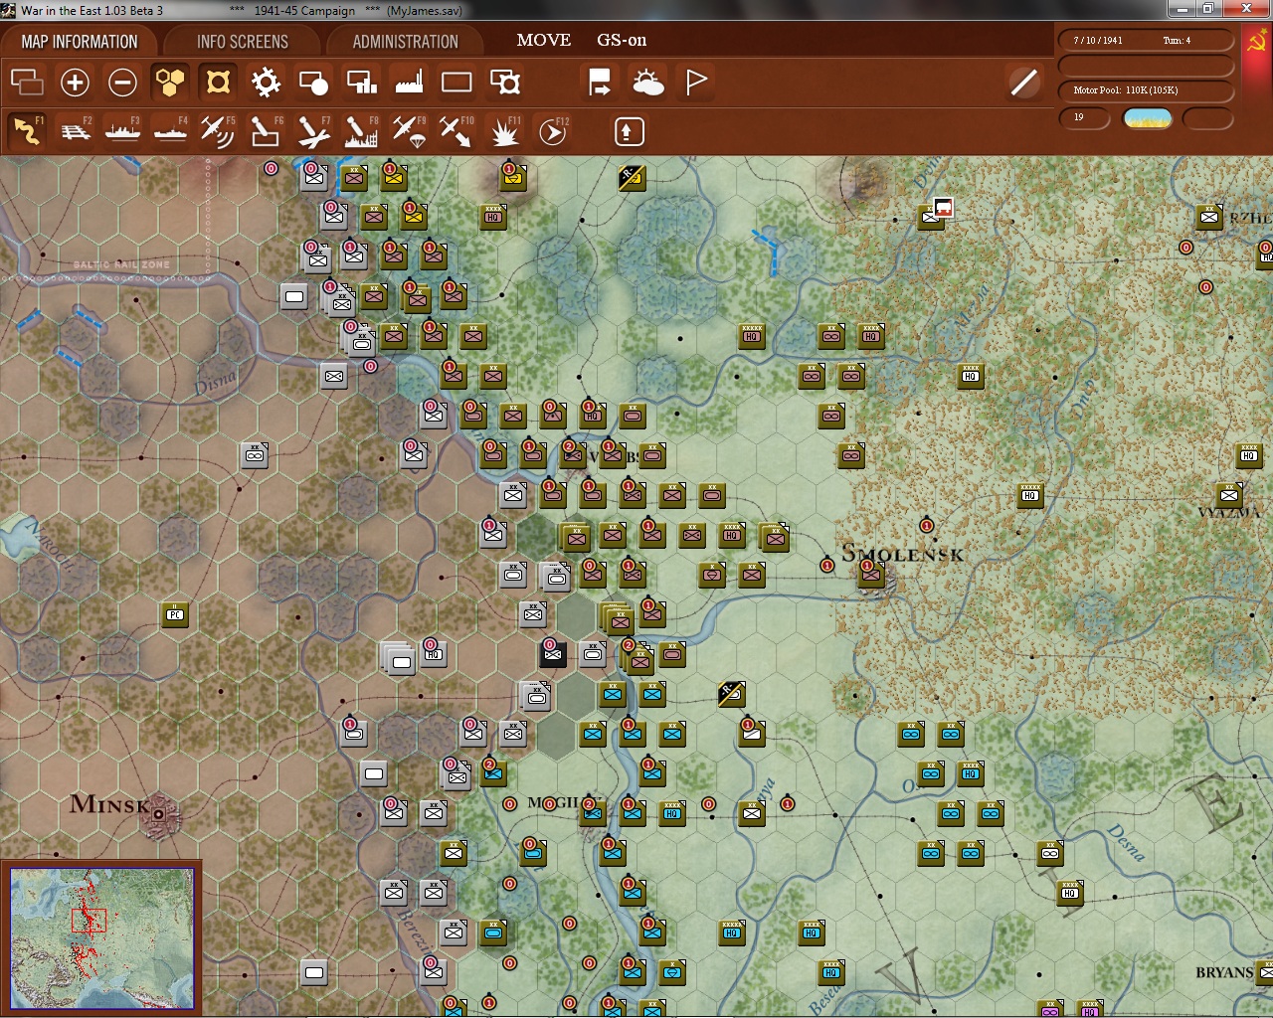Zoom in with the plus icon
This screenshot has height=1018, width=1273.
[x=75, y=82]
